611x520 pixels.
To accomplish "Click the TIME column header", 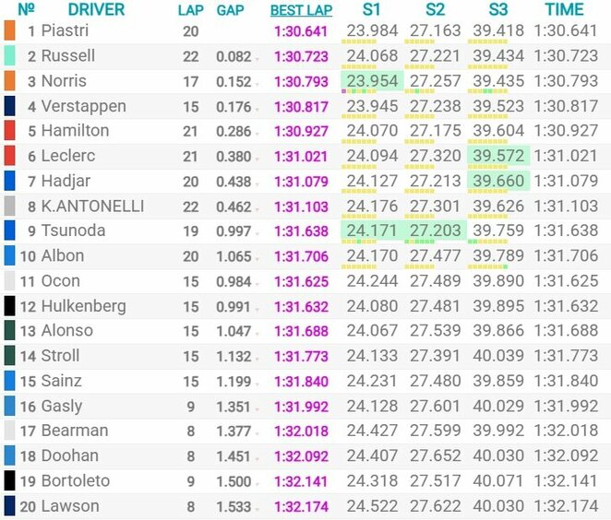I will [x=564, y=10].
